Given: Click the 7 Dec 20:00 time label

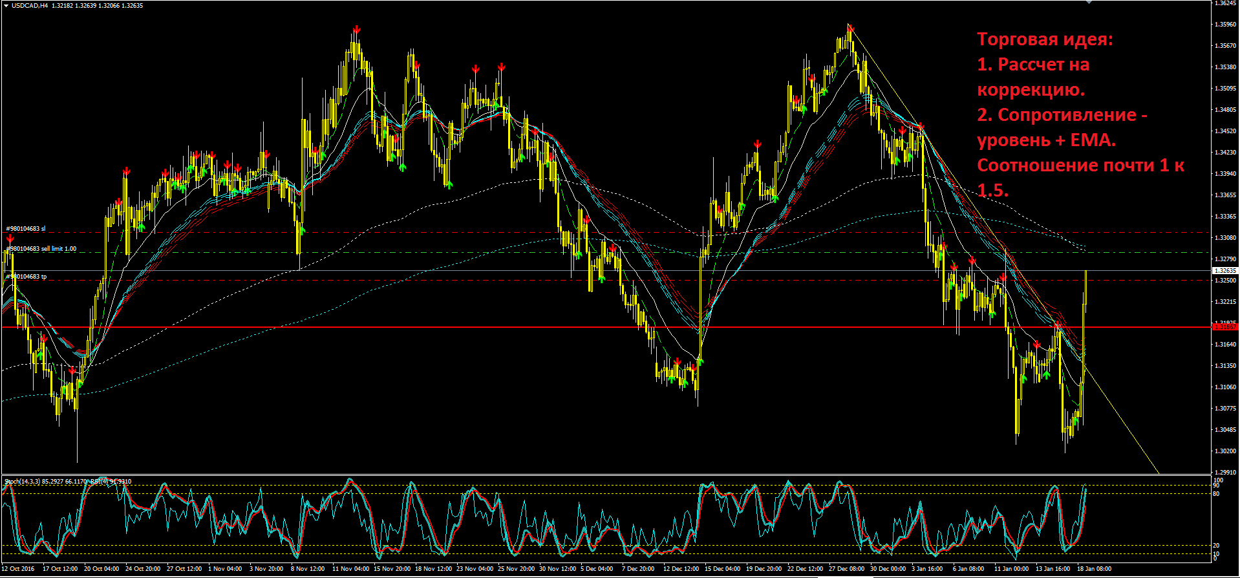Looking at the screenshot, I should tap(639, 569).
